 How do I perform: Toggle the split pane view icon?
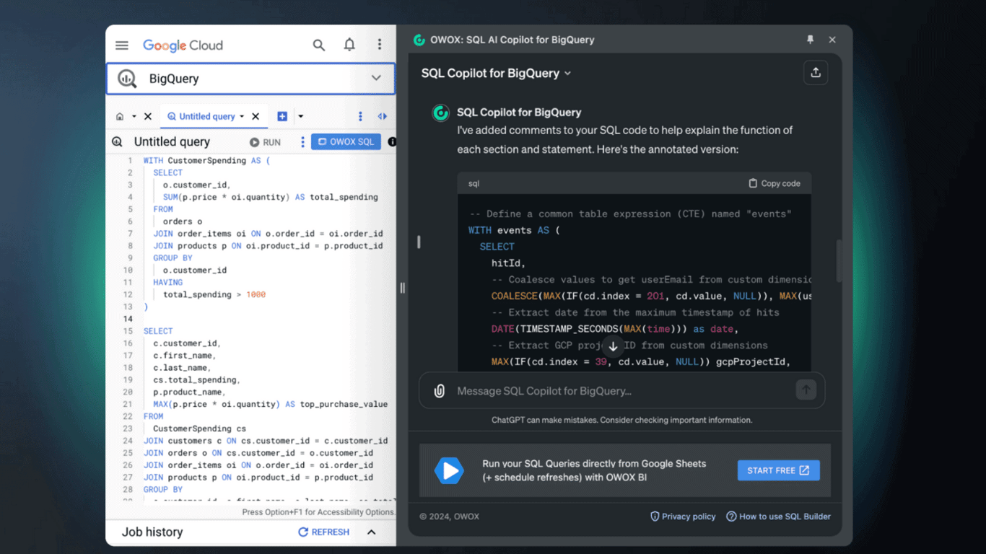(x=383, y=116)
